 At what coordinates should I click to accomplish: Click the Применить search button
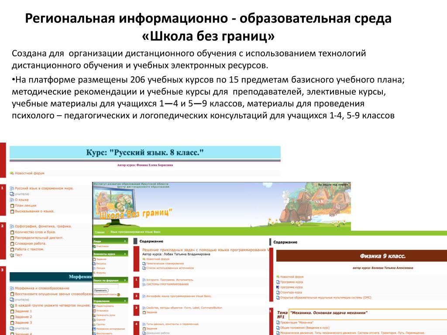coord(101,290)
